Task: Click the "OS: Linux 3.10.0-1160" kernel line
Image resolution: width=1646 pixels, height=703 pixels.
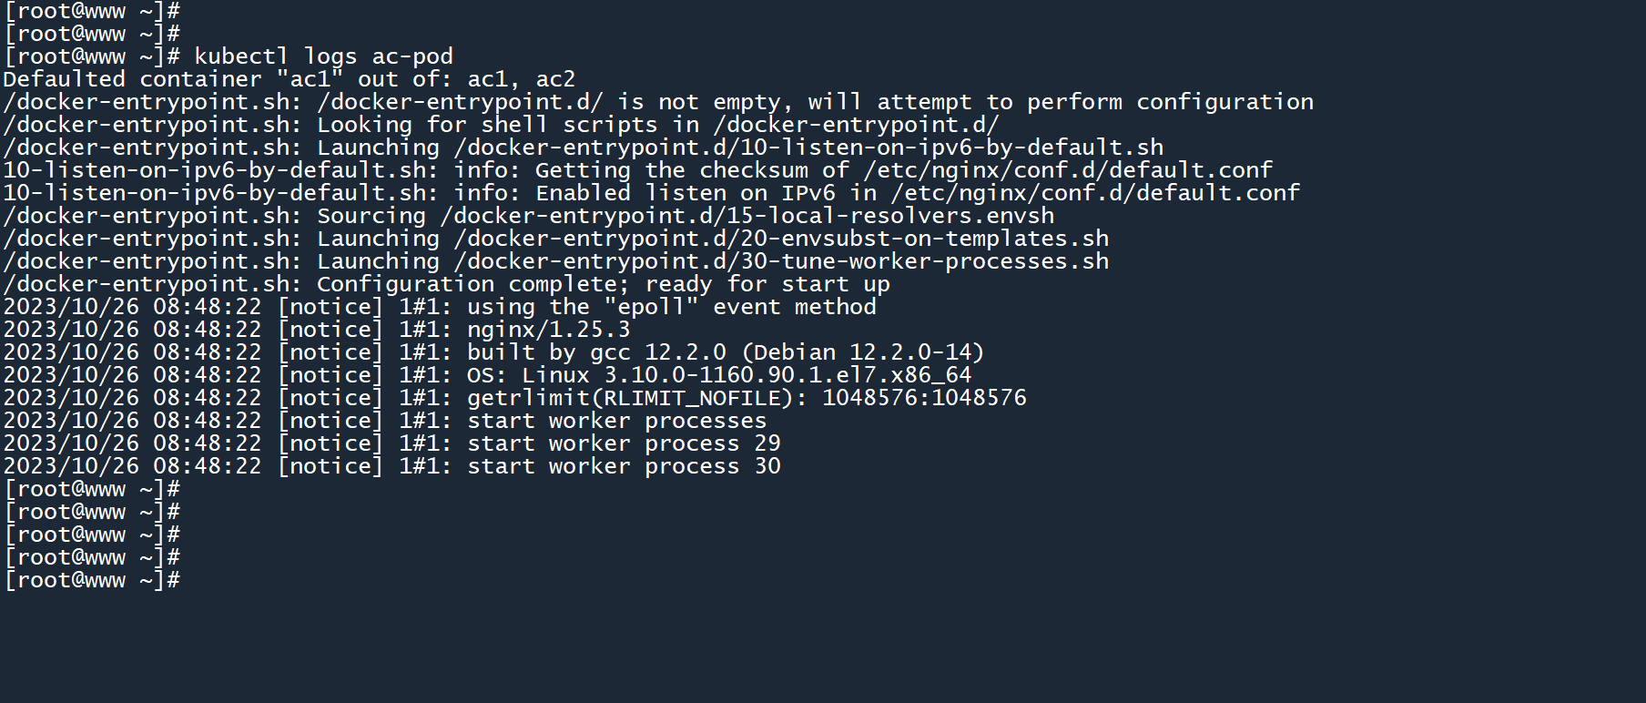Action: pos(718,375)
